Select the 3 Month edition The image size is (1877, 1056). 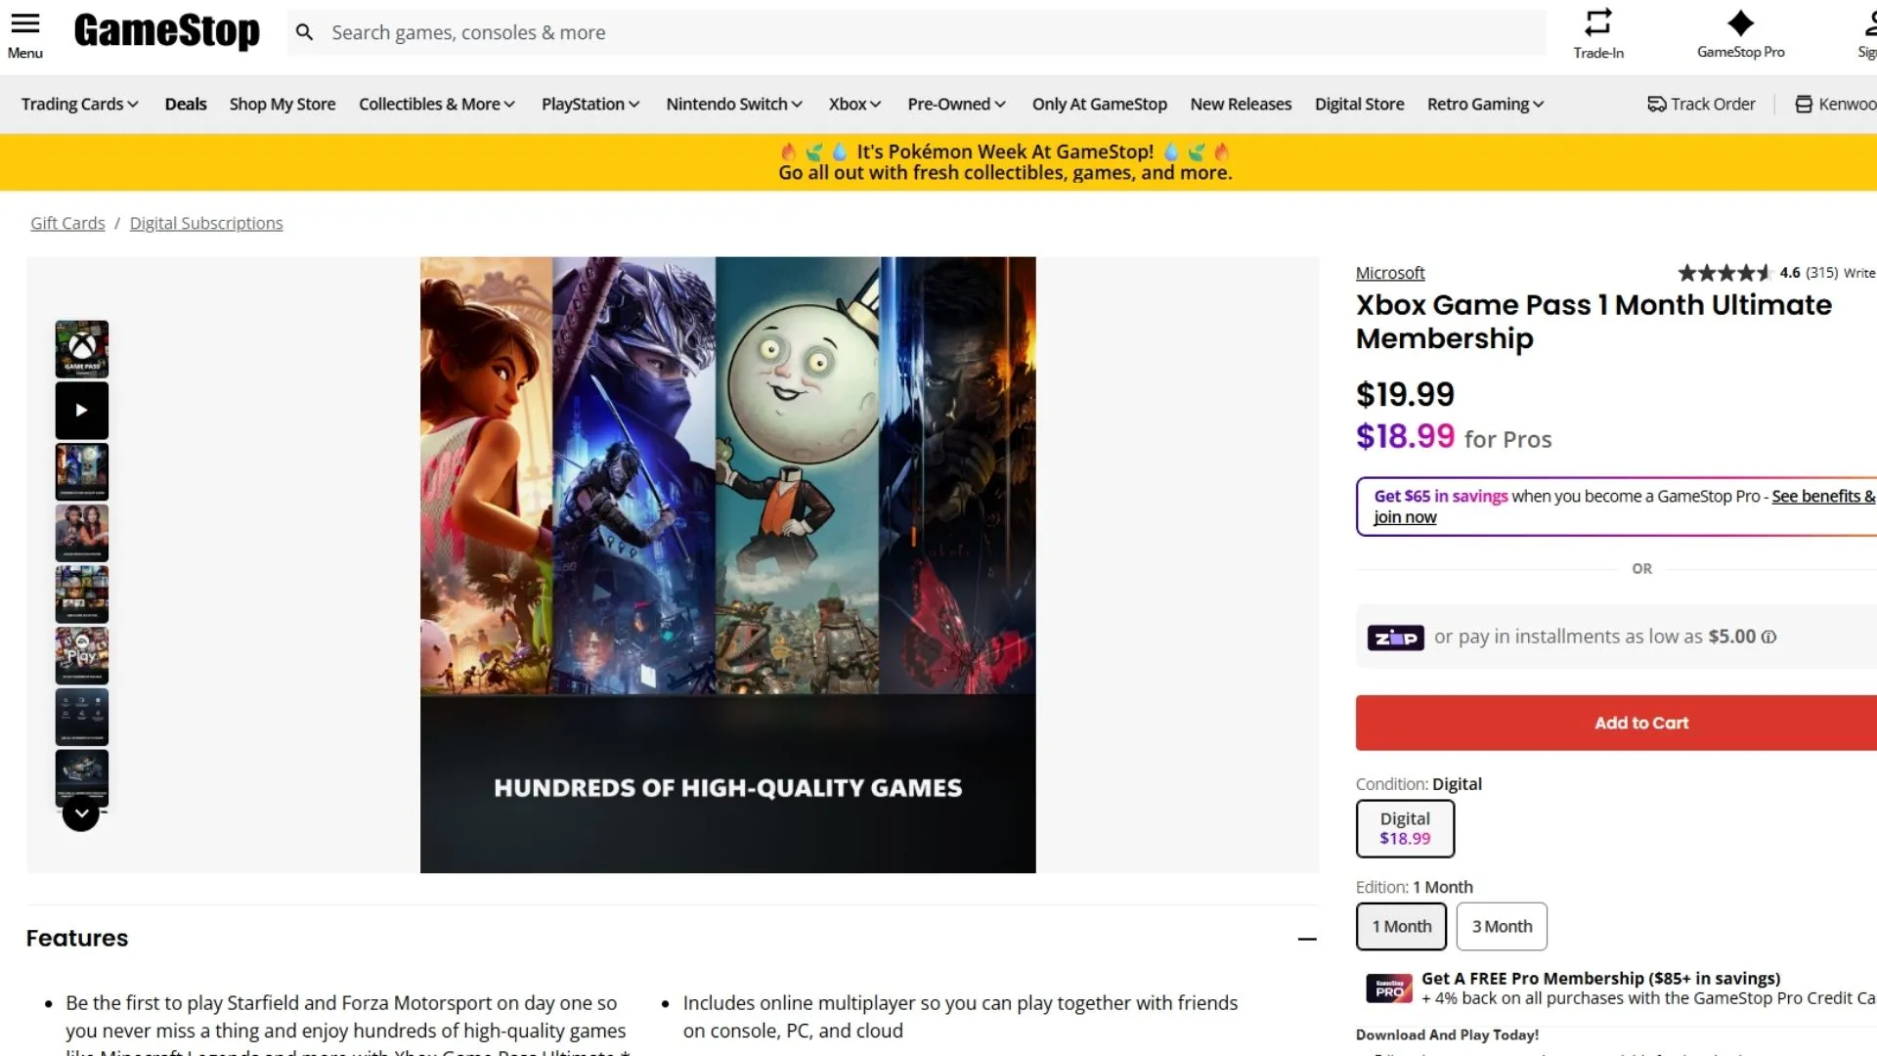pyautogui.click(x=1502, y=926)
